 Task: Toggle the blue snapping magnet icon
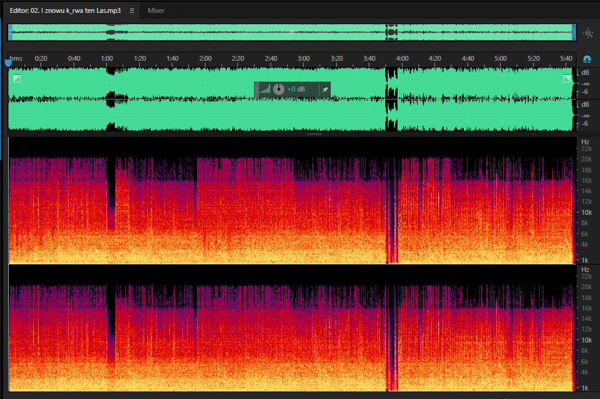coord(587,59)
